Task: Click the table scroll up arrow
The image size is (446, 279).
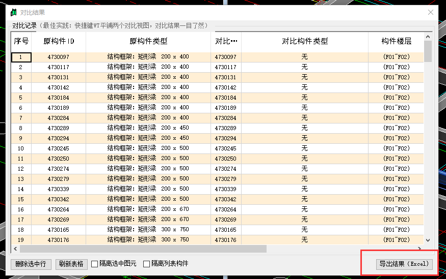Action: pos(428,37)
